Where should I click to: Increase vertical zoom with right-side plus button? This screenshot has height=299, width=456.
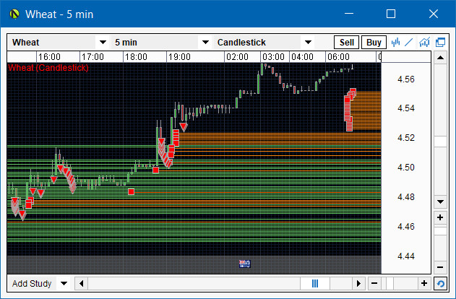point(440,217)
